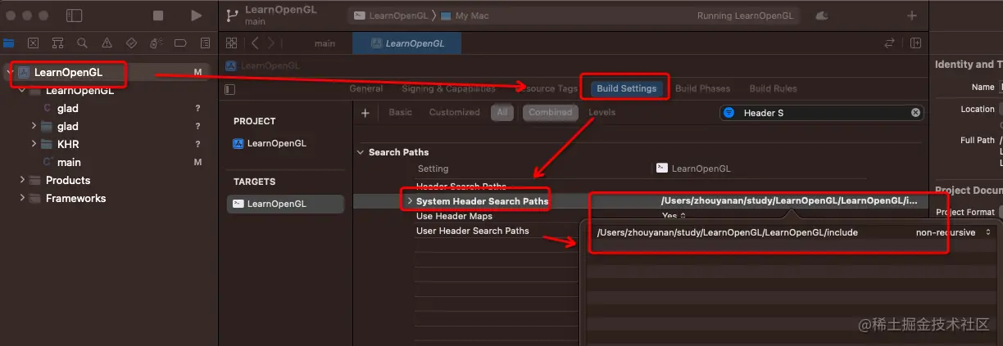The image size is (1003, 346).
Task: Collapse the Search Paths section
Action: click(361, 152)
